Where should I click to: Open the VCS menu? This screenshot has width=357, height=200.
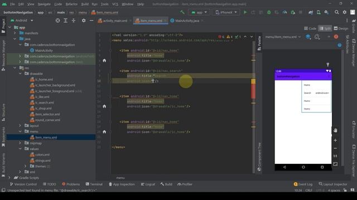point(115,4)
